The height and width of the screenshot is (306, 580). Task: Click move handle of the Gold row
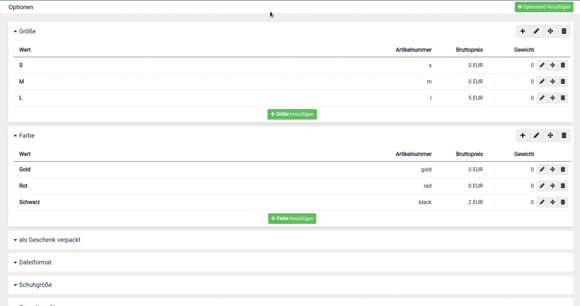[x=552, y=170]
